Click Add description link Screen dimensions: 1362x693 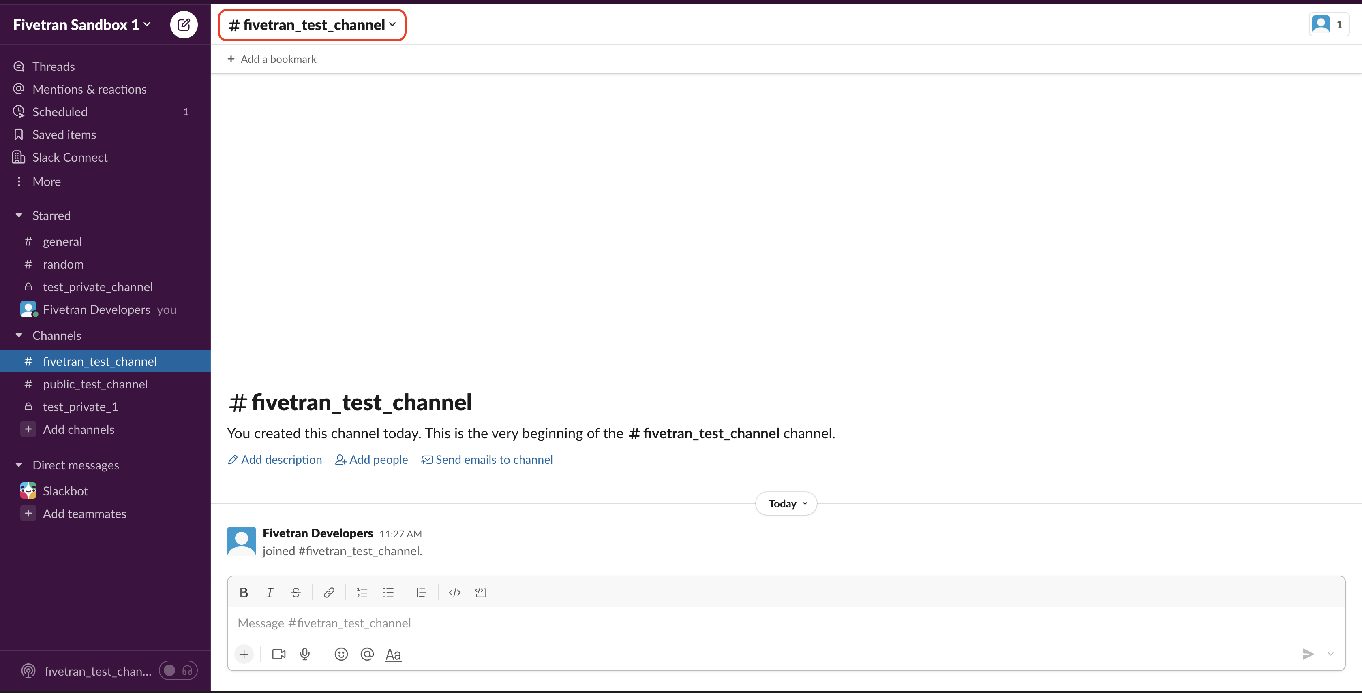[274, 460]
